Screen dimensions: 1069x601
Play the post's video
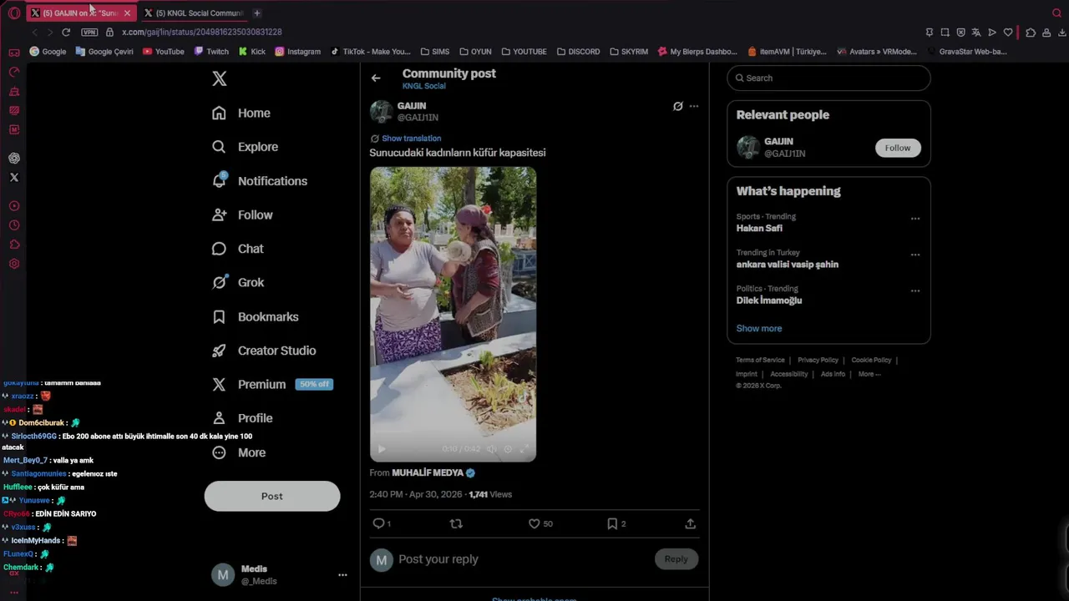pyautogui.click(x=382, y=449)
